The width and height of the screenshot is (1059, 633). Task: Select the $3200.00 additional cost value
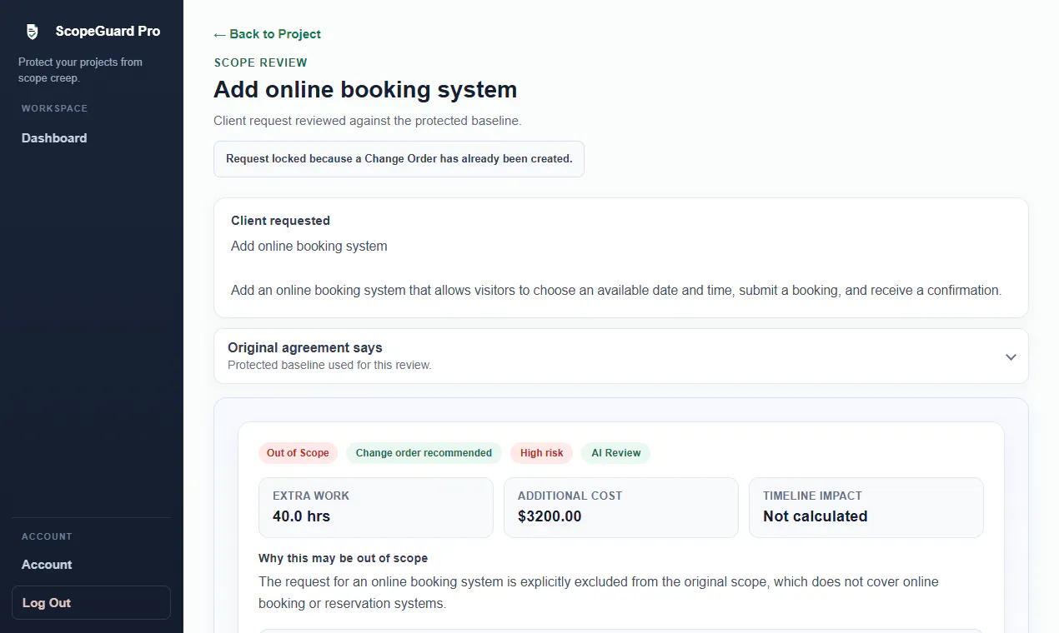550,516
